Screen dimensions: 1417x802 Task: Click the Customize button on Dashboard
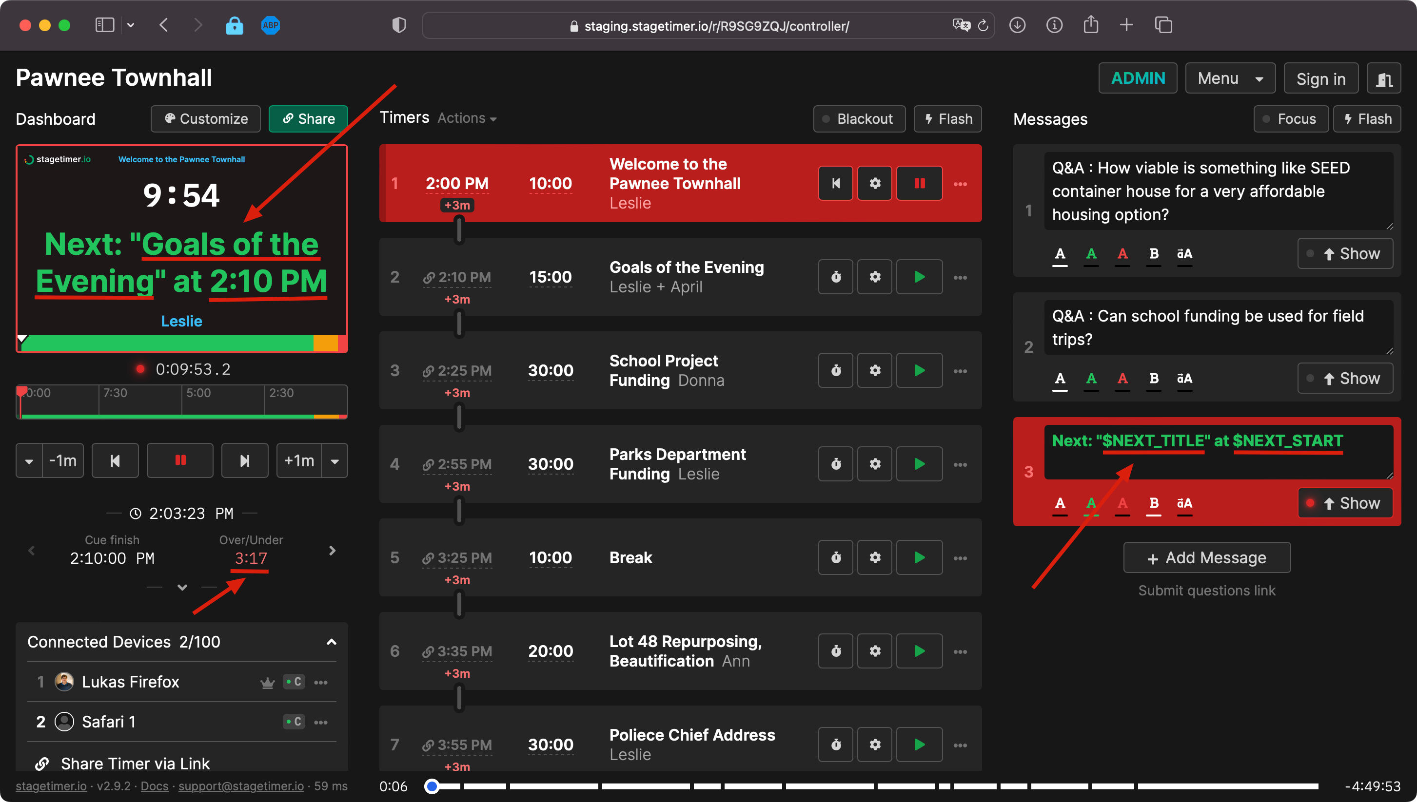coord(204,119)
